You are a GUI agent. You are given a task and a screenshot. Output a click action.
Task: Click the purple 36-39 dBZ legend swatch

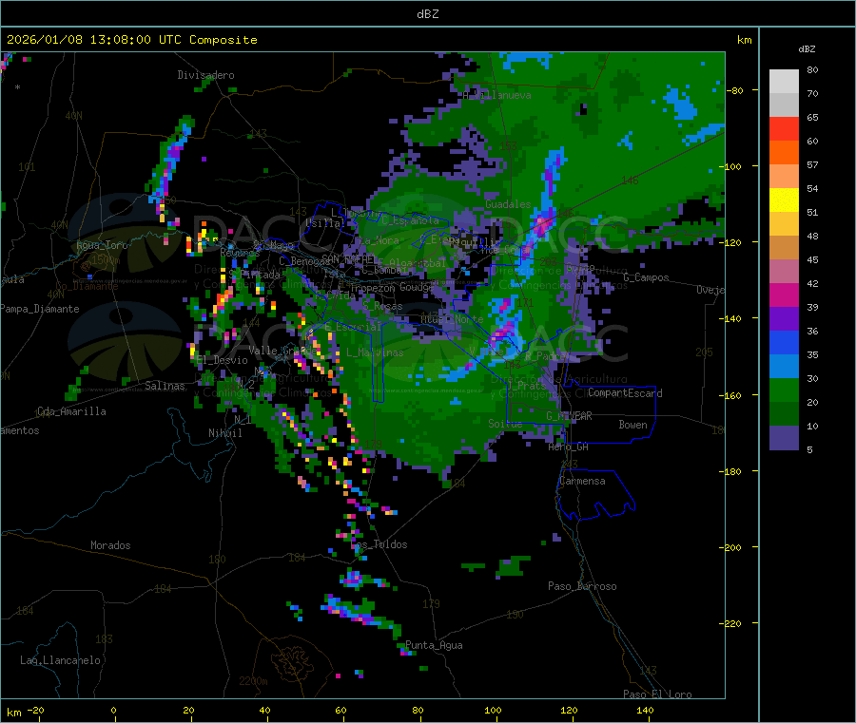click(784, 319)
